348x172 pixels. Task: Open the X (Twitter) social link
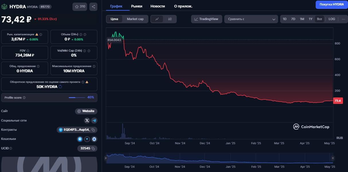[x=87, y=120]
